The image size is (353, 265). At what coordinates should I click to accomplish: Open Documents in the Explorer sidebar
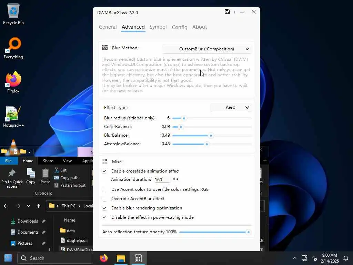click(28, 232)
